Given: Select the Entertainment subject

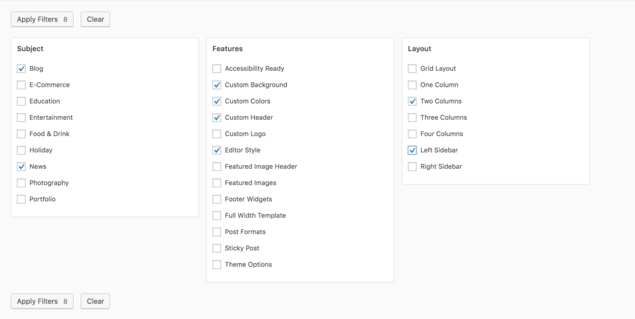Looking at the screenshot, I should tap(21, 117).
